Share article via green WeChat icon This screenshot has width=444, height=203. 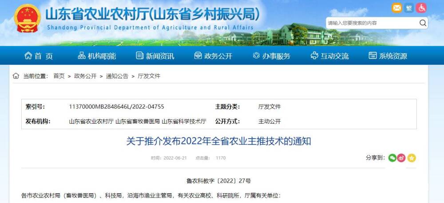[392, 158]
